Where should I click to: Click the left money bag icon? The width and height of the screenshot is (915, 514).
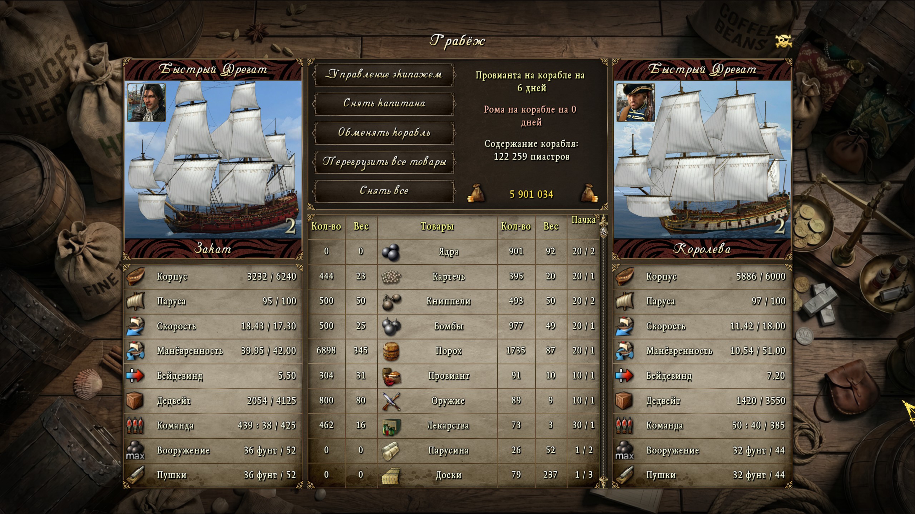coord(476,193)
